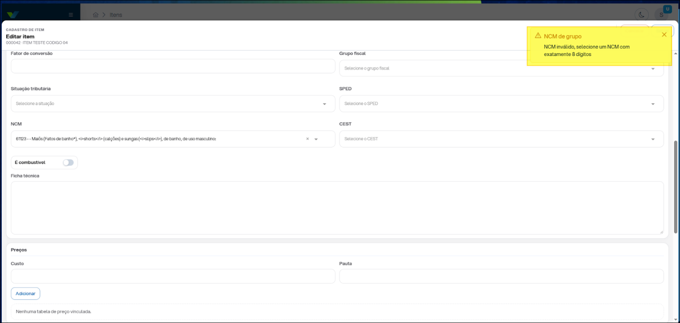The height and width of the screenshot is (323, 680).
Task: Click the NCM 61123 selected value text
Action: (116, 139)
